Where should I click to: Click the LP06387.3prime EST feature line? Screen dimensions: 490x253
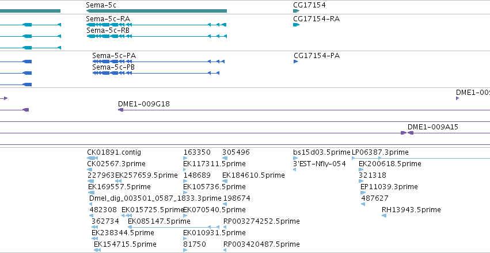tap(421, 158)
